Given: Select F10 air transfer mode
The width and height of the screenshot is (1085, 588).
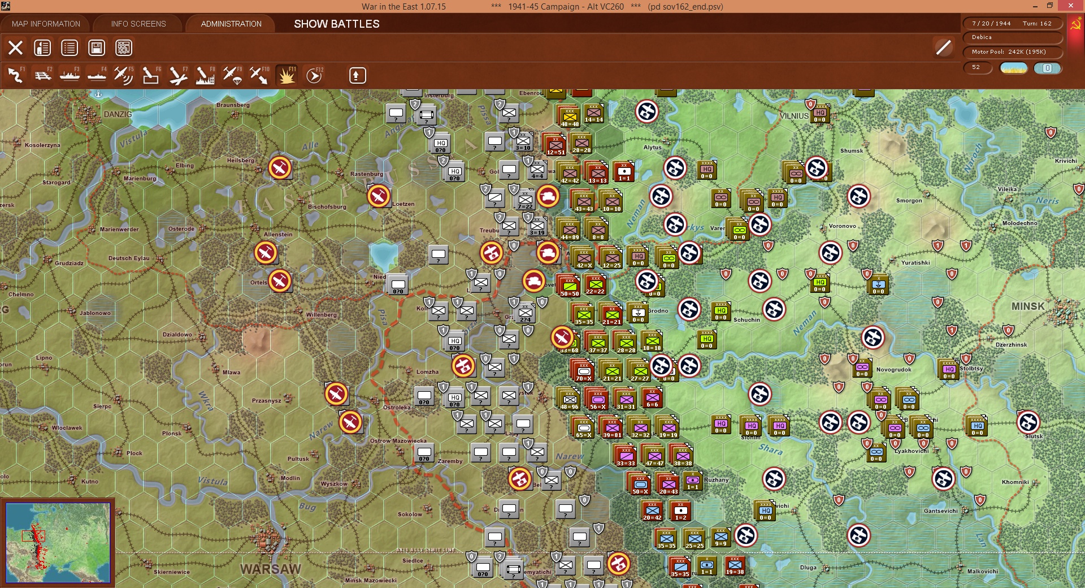Looking at the screenshot, I should 259,75.
